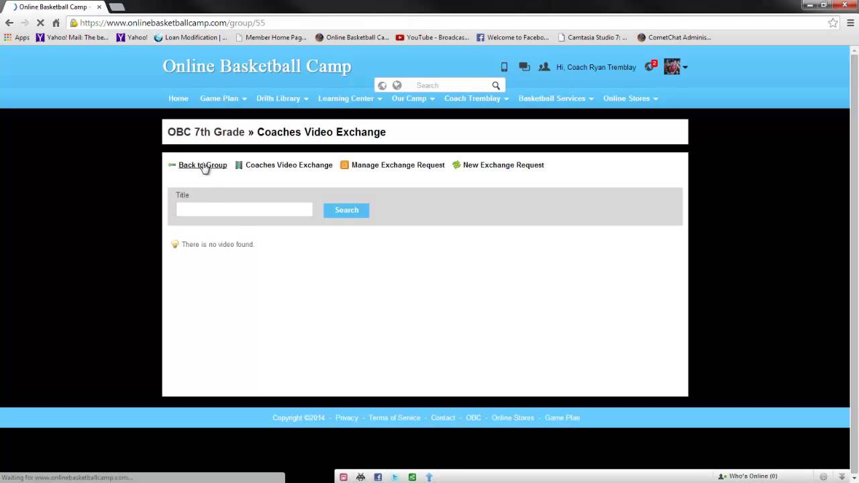This screenshot has width=859, height=483.
Task: Open the friends icon in the header
Action: tap(544, 67)
